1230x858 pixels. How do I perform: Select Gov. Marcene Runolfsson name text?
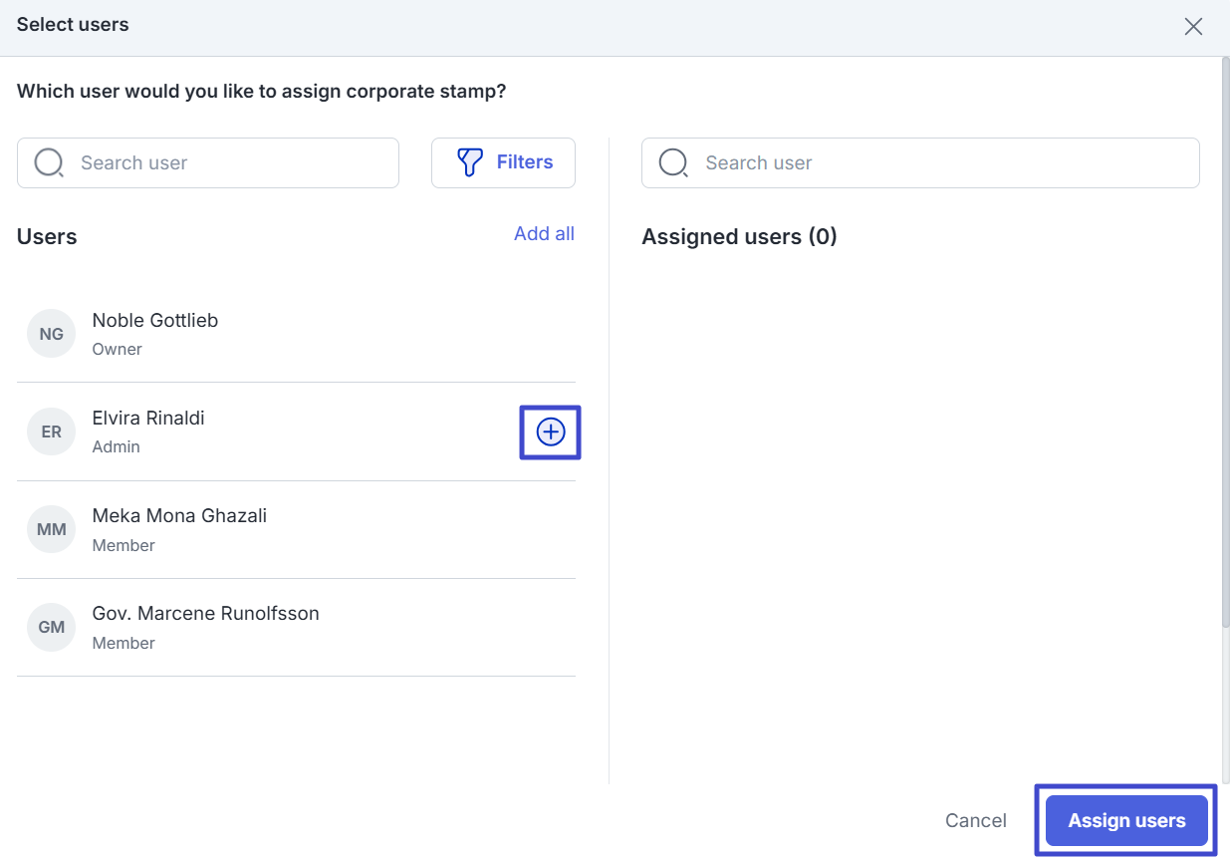[x=205, y=613]
